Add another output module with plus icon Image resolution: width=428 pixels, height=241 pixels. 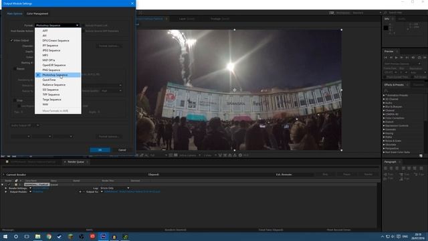pyautogui.click(x=80, y=192)
